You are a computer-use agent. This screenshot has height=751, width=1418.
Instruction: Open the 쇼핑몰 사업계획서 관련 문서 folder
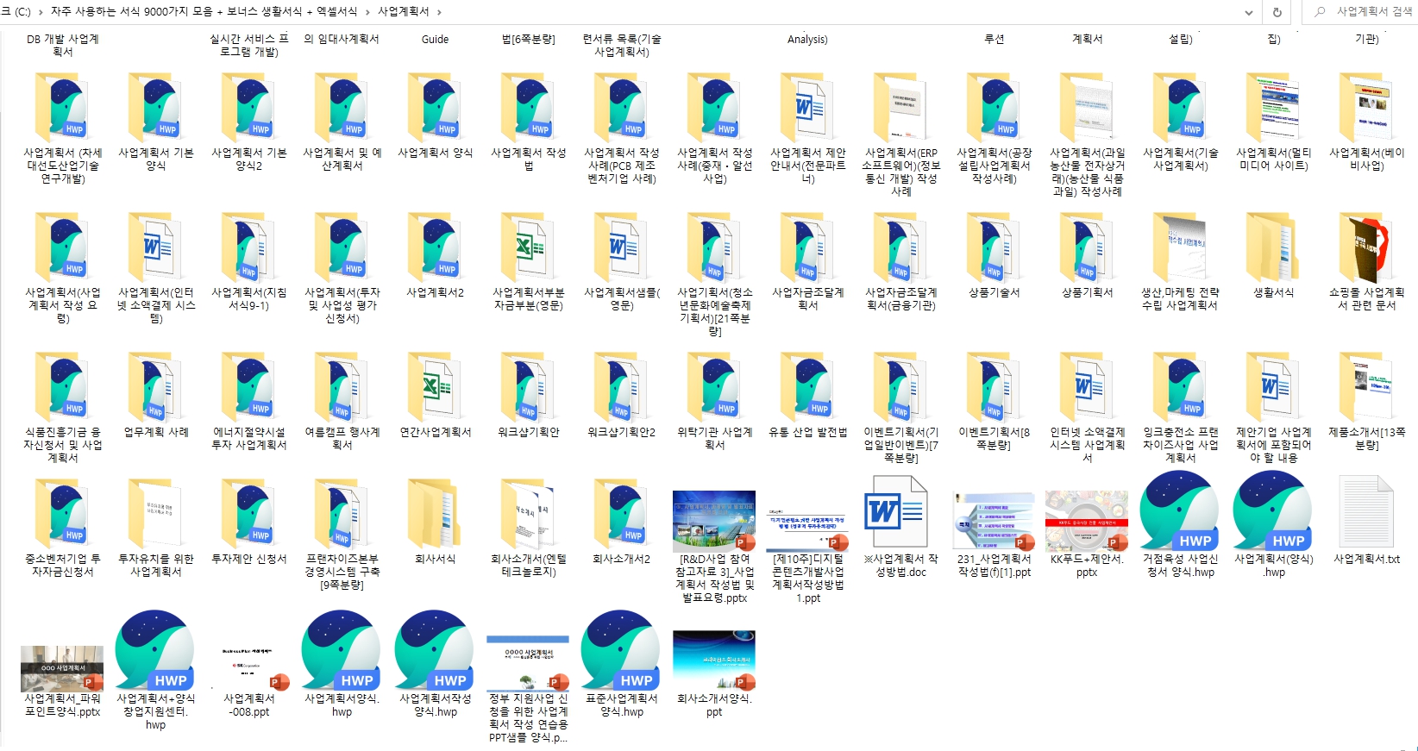1366,247
